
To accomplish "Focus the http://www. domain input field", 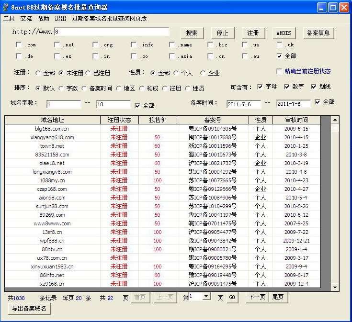I will [111, 32].
